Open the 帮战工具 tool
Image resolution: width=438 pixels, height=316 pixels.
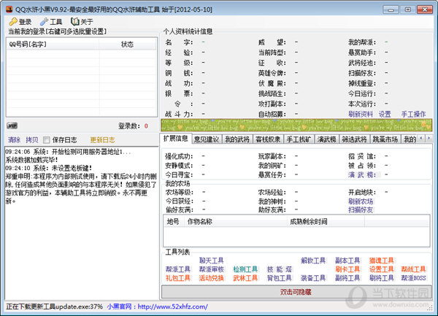[x=413, y=269]
